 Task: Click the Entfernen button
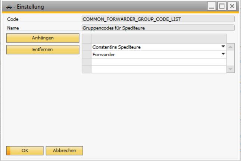click(x=43, y=50)
